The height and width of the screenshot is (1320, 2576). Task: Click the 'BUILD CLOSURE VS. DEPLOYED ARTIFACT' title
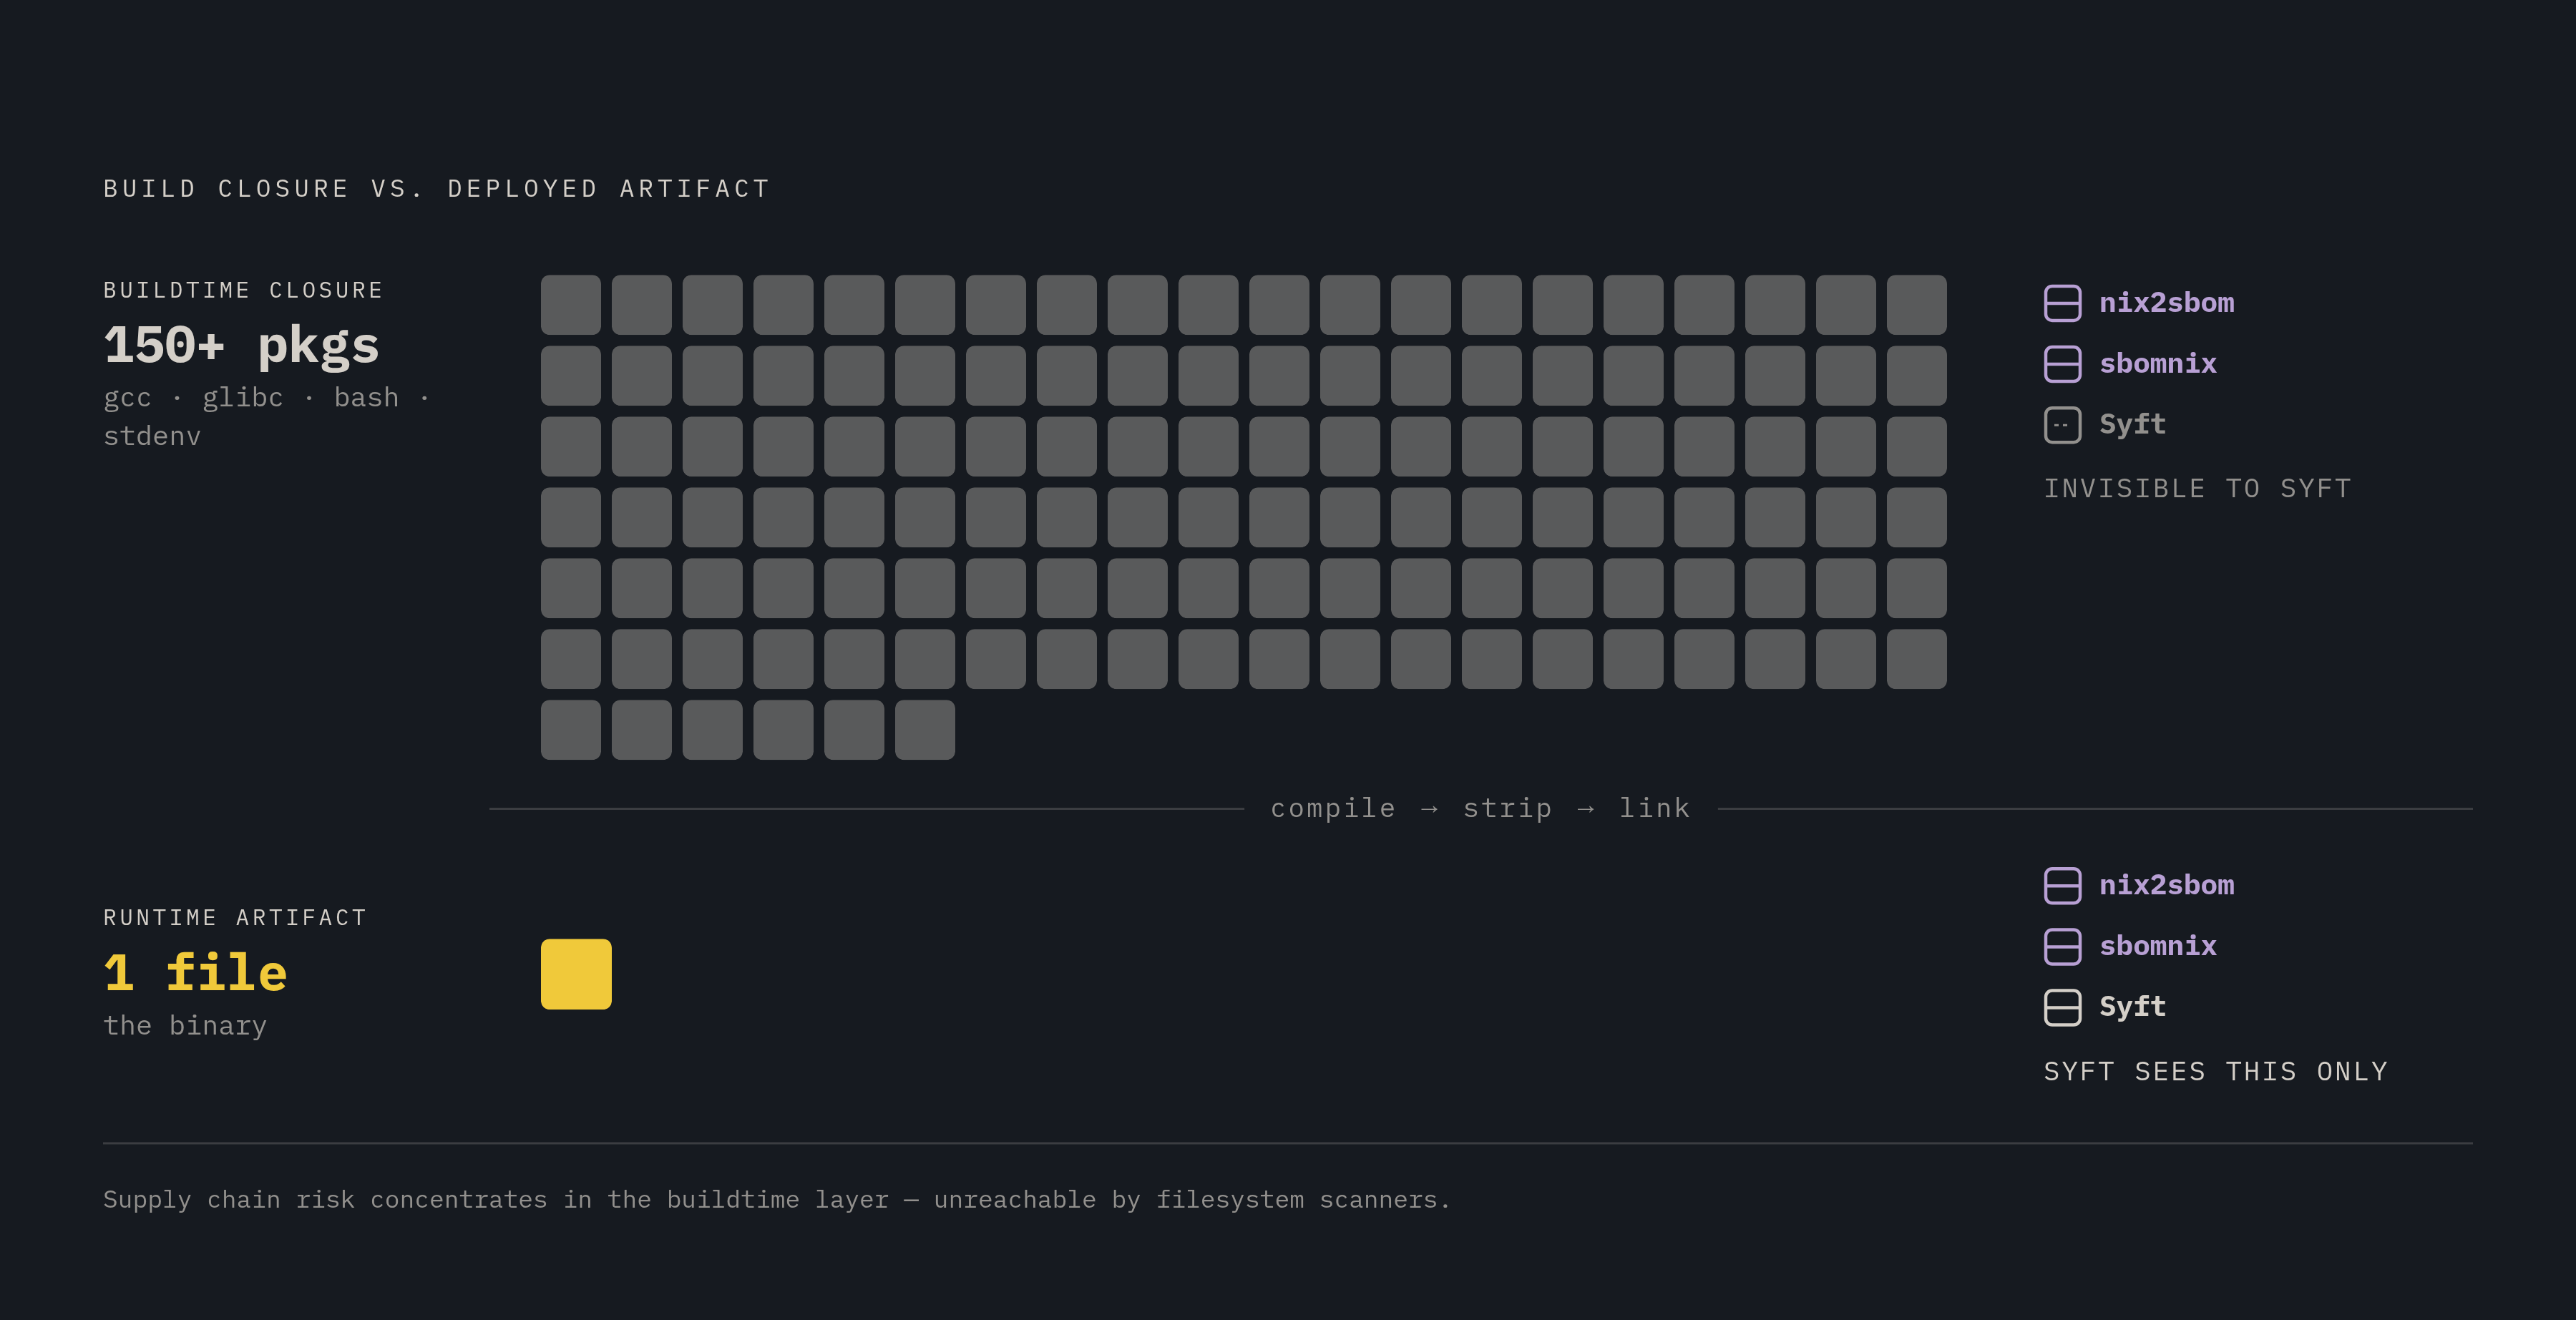point(437,189)
